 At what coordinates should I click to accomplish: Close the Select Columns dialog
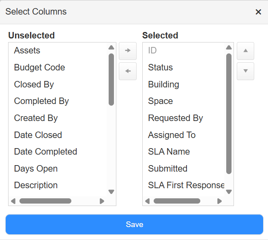point(258,12)
